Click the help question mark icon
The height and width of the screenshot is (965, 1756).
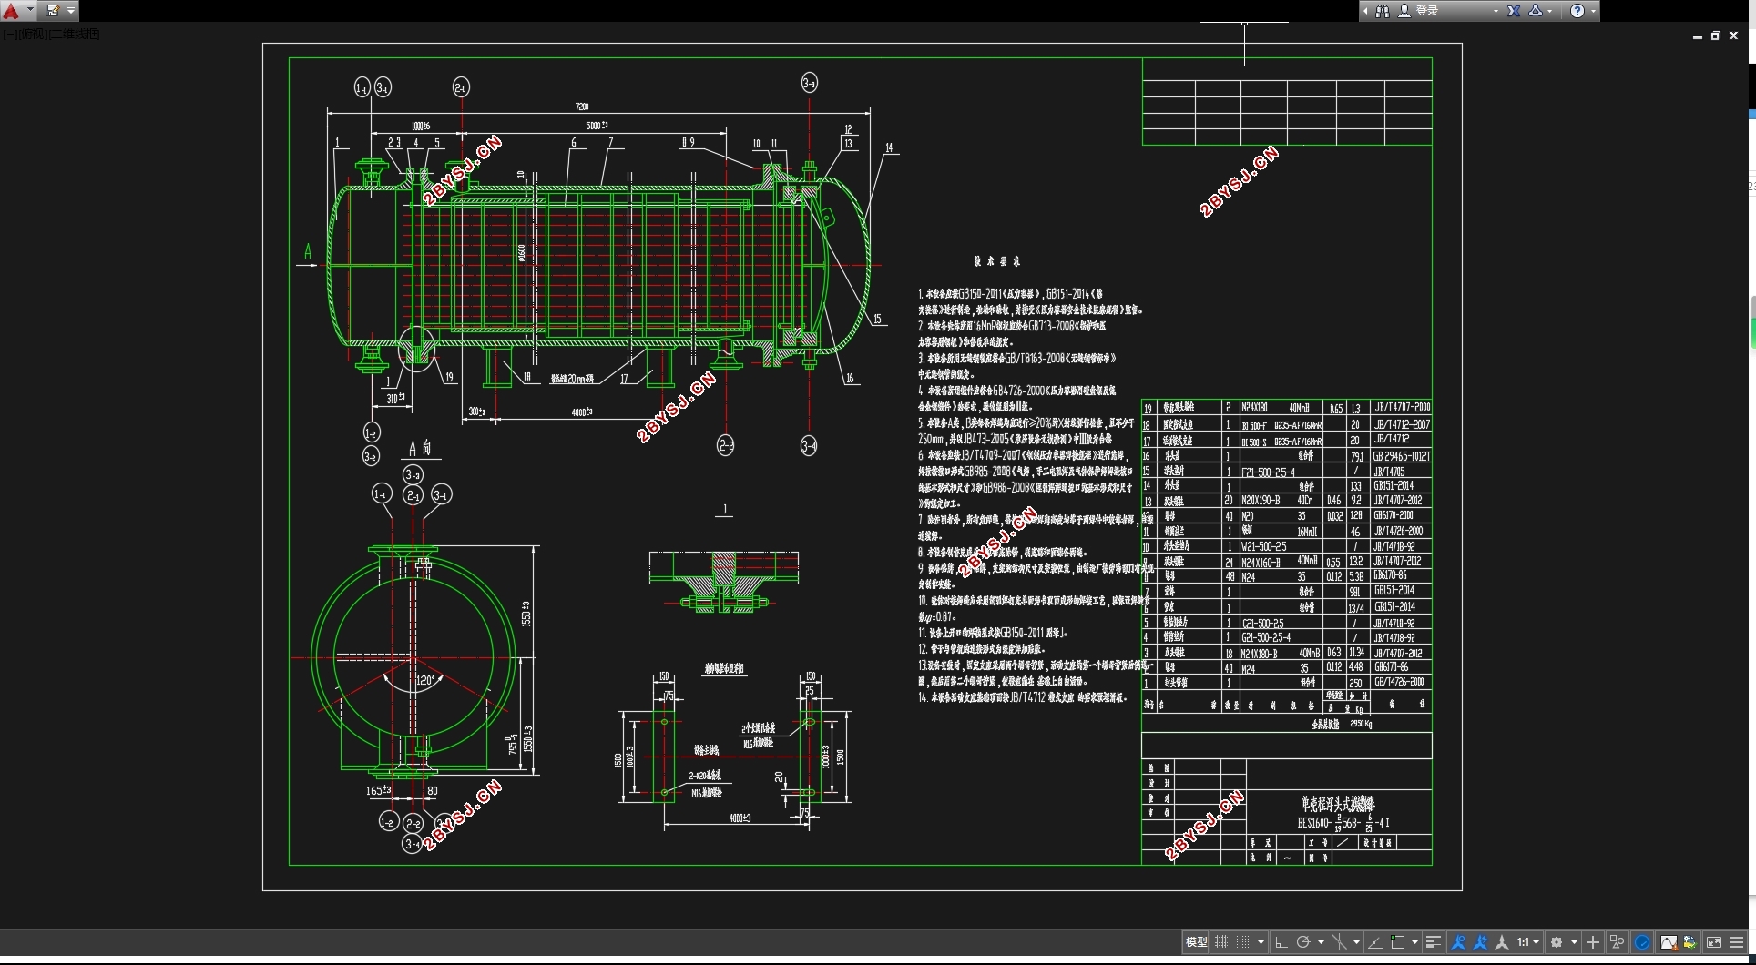(x=1577, y=11)
